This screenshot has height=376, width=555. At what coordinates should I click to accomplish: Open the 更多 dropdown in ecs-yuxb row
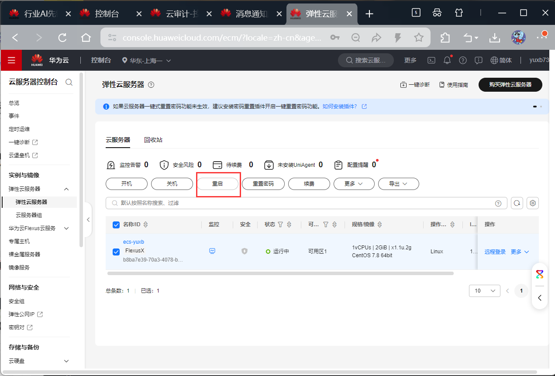520,252
